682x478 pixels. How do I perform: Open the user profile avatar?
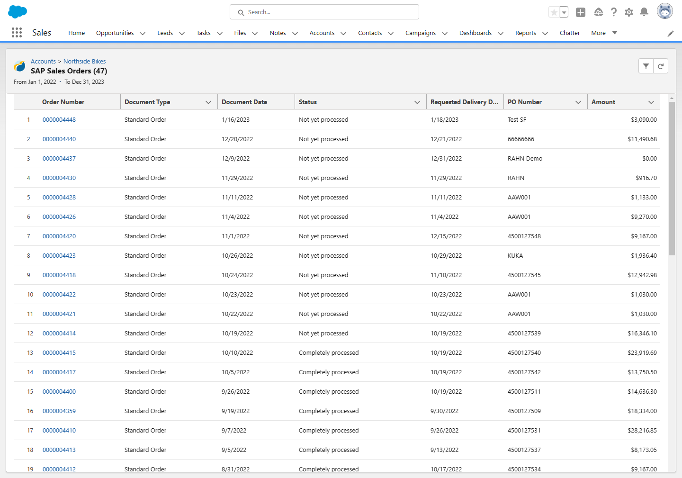(x=665, y=11)
